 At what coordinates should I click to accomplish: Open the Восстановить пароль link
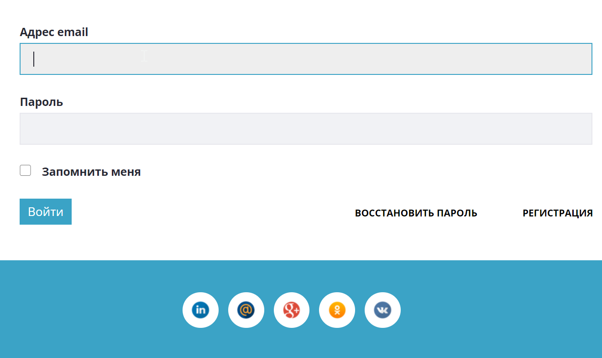416,213
